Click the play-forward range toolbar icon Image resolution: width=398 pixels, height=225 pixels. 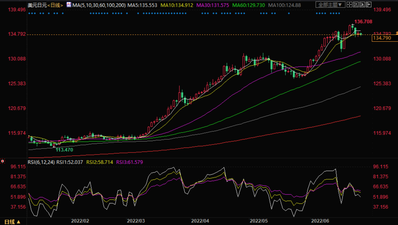click(362, 5)
